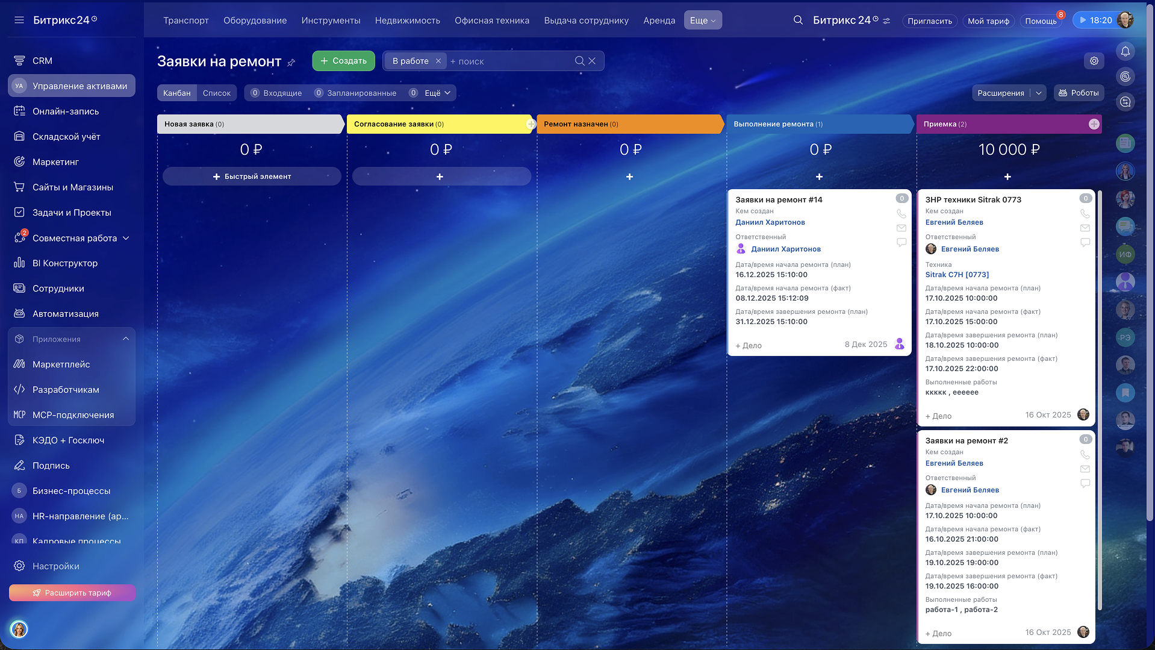Expand the Еще menu in top navigation
Screen dimensions: 1155x650
click(x=703, y=20)
